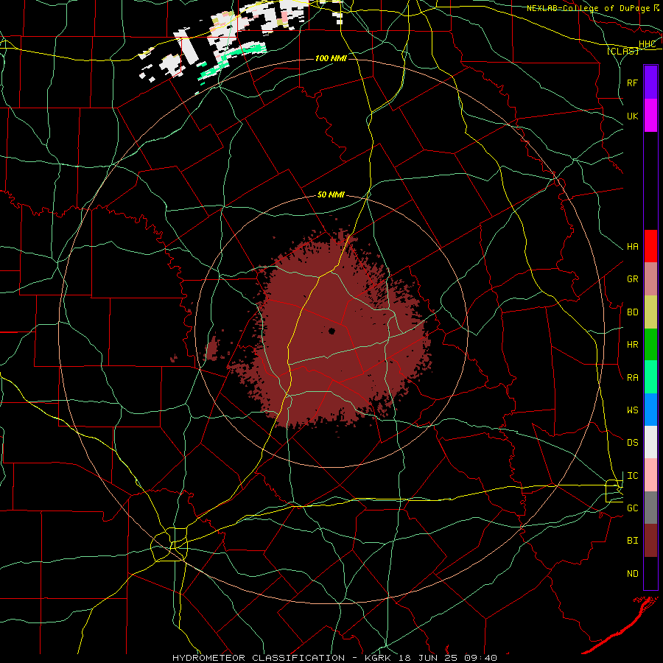Screen dimensions: 663x663
Task: Click the GR legend label
Action: tap(633, 279)
